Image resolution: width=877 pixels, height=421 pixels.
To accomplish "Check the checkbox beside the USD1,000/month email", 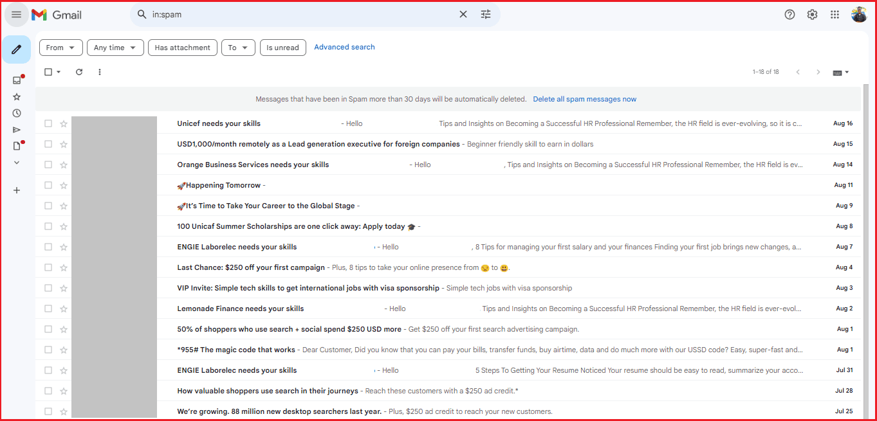I will [x=48, y=144].
